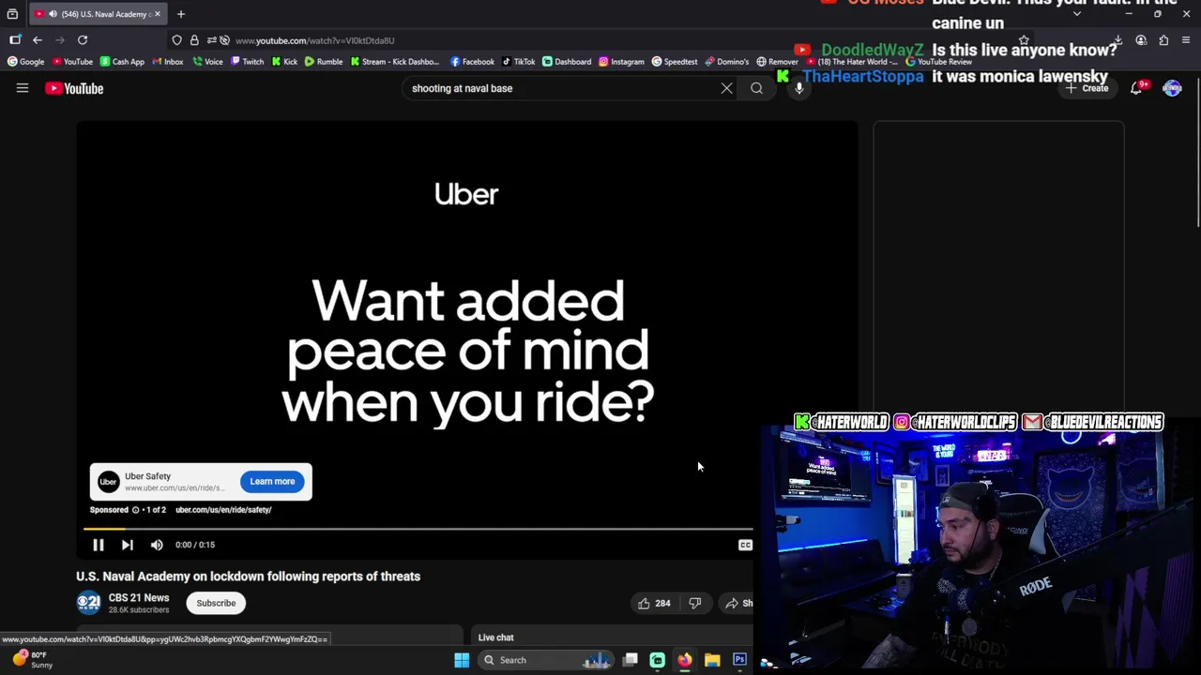
Task: Open the sidebar/workspaces icon below tab list
Action: (x=15, y=40)
